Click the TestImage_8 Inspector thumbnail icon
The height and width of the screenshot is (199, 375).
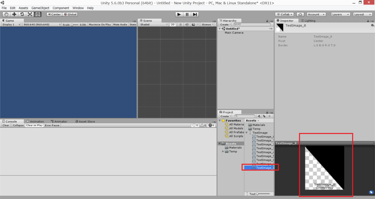[x=280, y=27]
